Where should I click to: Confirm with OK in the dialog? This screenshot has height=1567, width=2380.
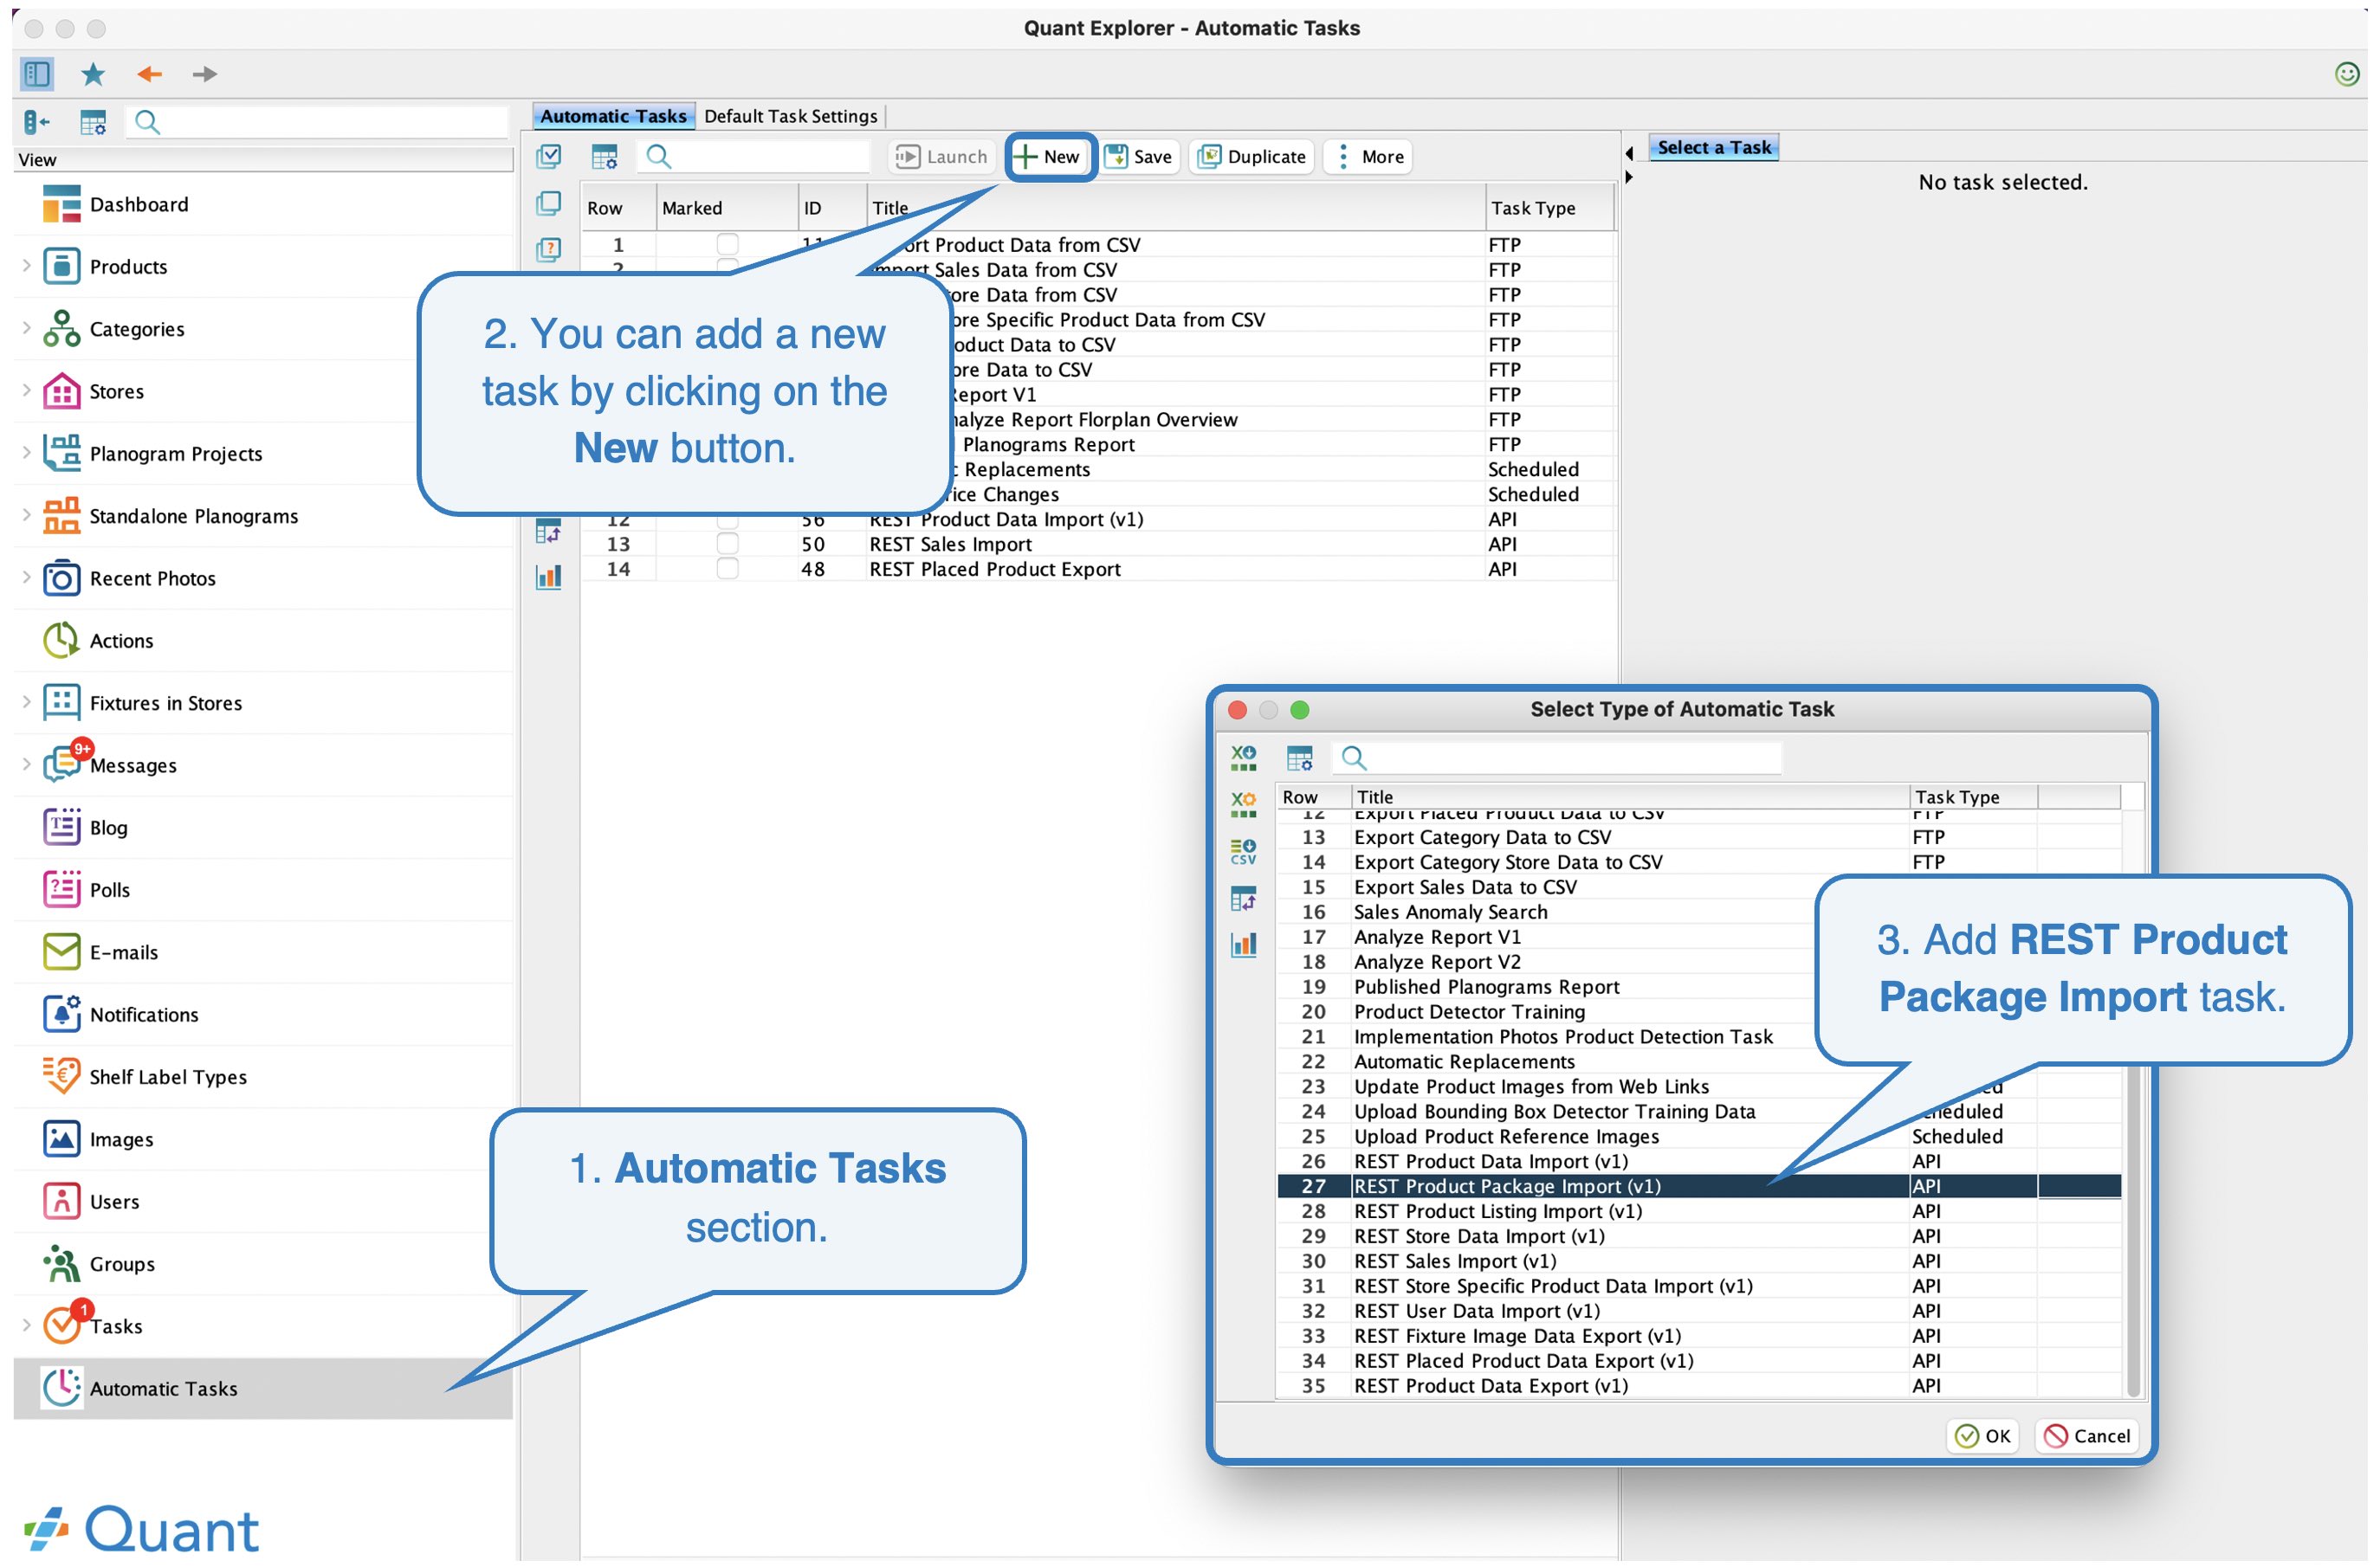point(1984,1437)
